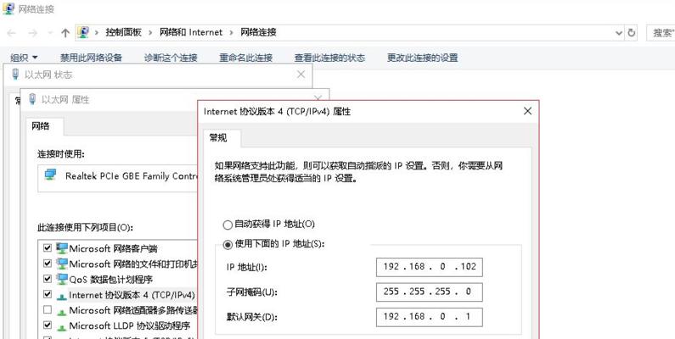Toggle Microsoft 网络的文件和打印机 sharing checkbox
Image resolution: width=675 pixels, height=339 pixels.
point(48,264)
